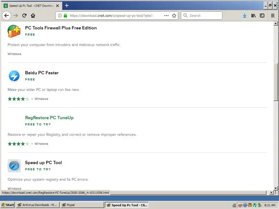
Task: Click 'Protect your computer from intruders' description
Action: (x=64, y=45)
